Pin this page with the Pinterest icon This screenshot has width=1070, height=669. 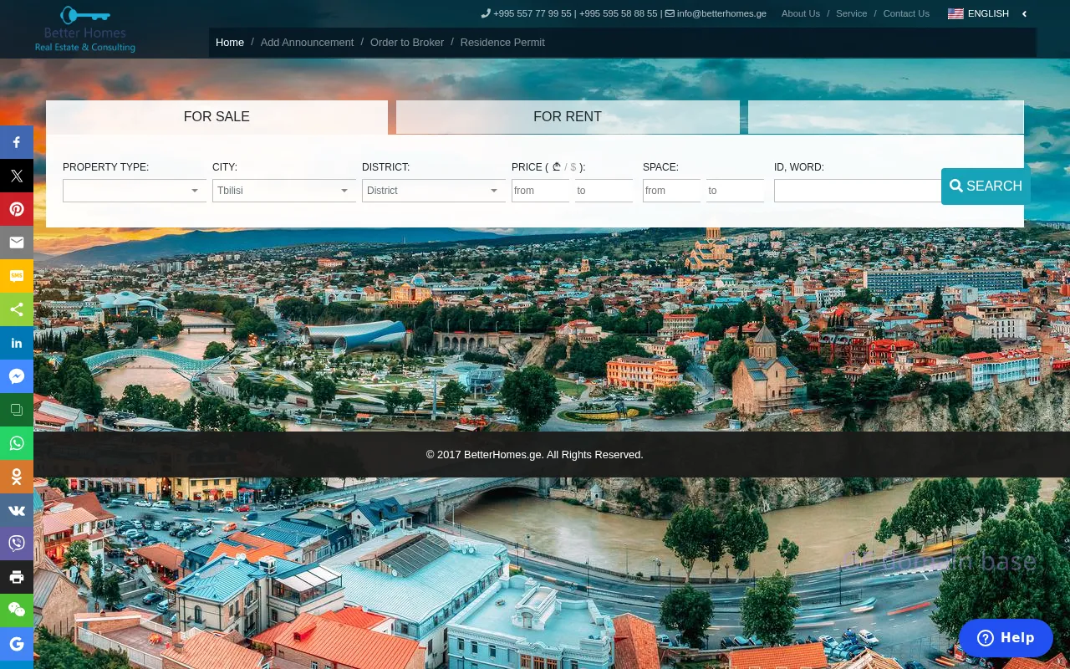tap(17, 209)
